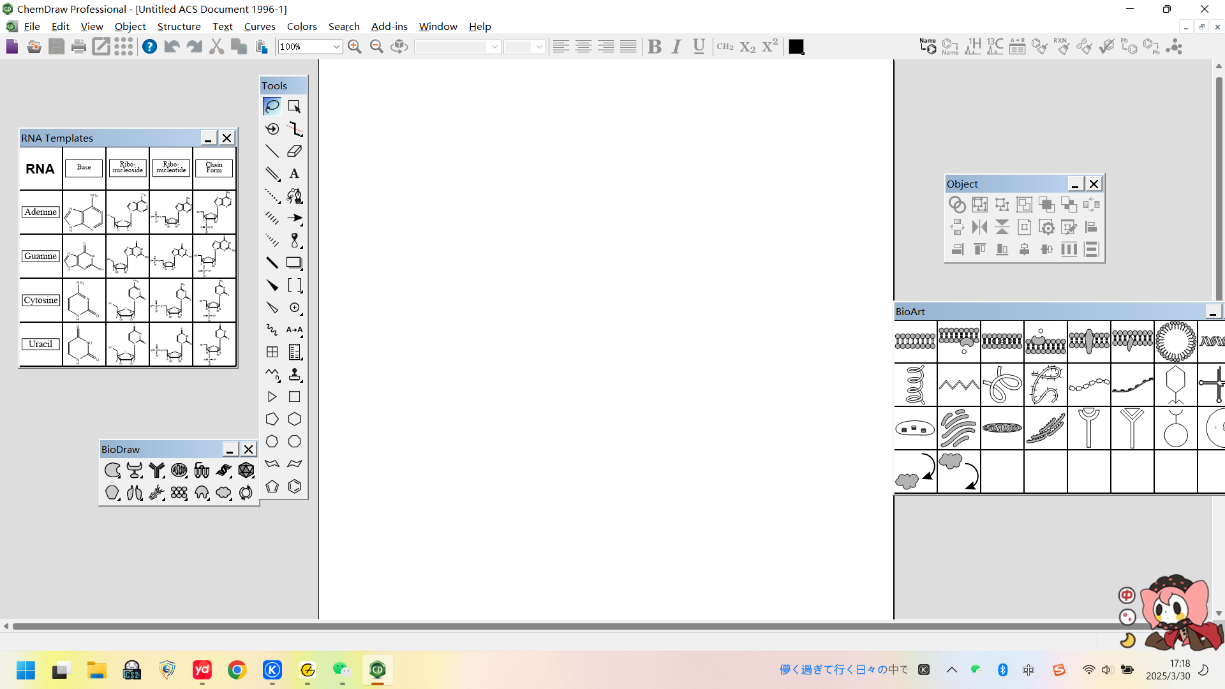The width and height of the screenshot is (1225, 689).
Task: Toggle Bold formatting
Action: click(654, 47)
